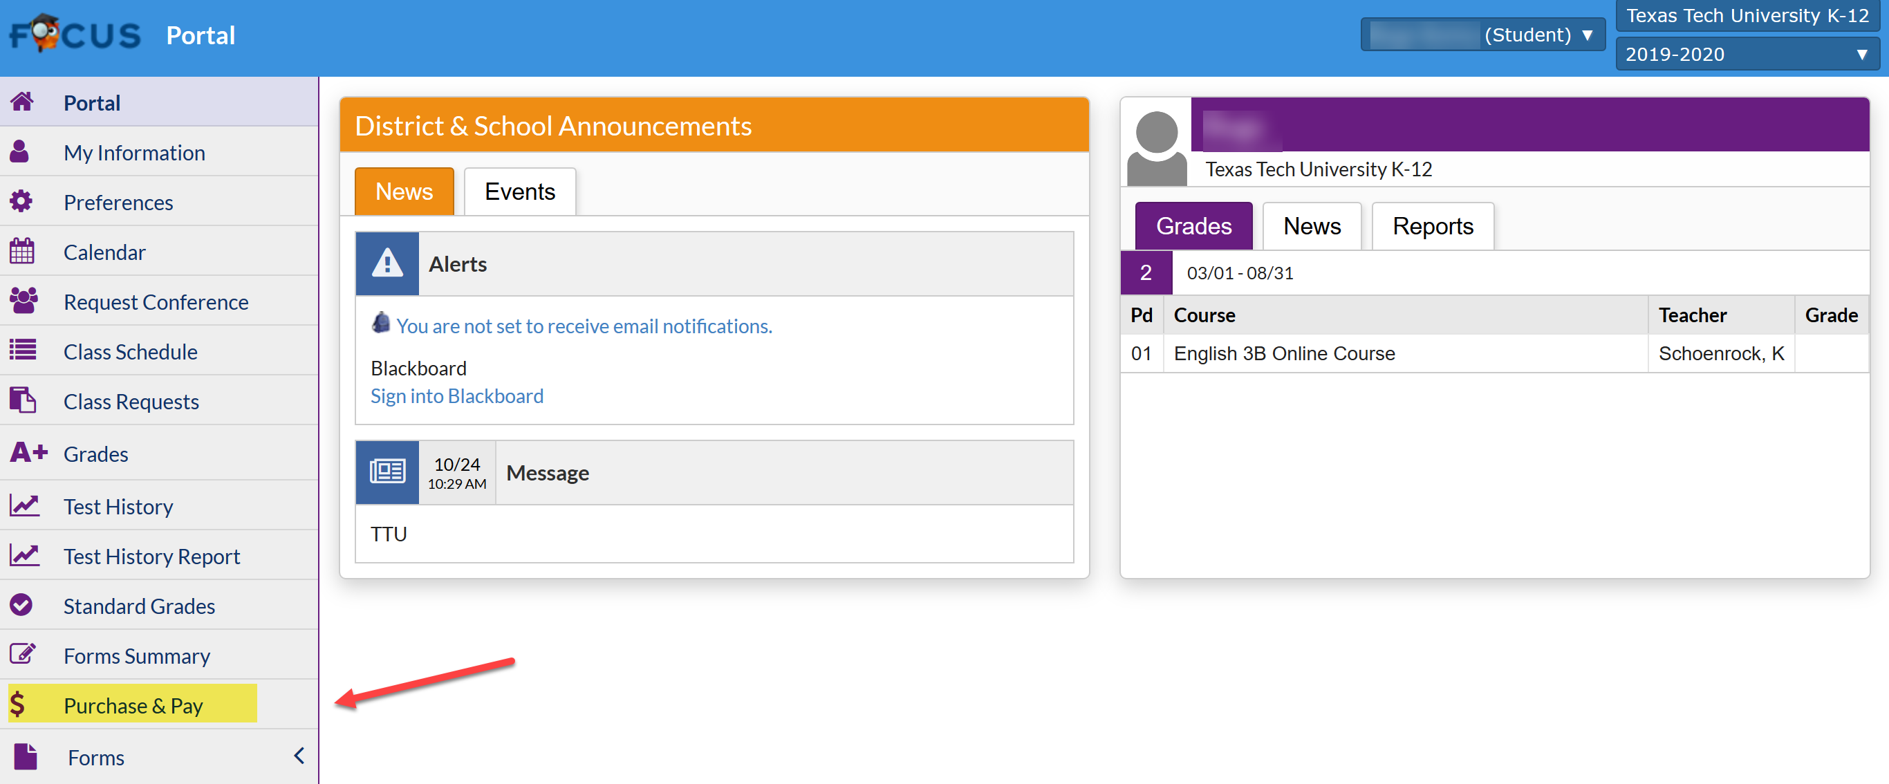Click teacher name Schoenrock, K

(1721, 353)
